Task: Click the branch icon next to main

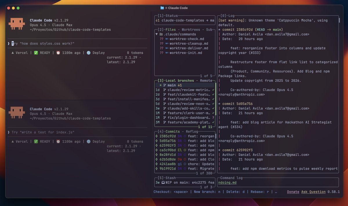Action: 164,85
